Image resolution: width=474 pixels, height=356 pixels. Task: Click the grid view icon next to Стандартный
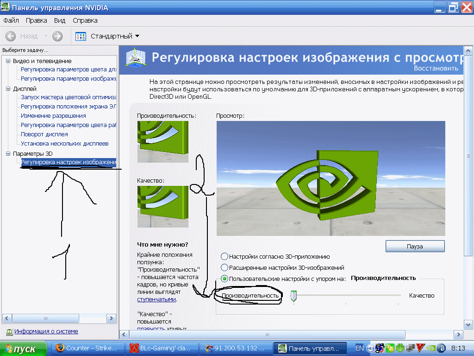coord(81,36)
